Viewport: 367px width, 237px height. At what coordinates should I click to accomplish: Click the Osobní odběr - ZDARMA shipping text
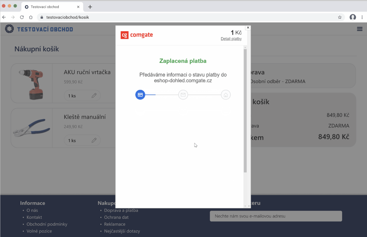tap(278, 82)
